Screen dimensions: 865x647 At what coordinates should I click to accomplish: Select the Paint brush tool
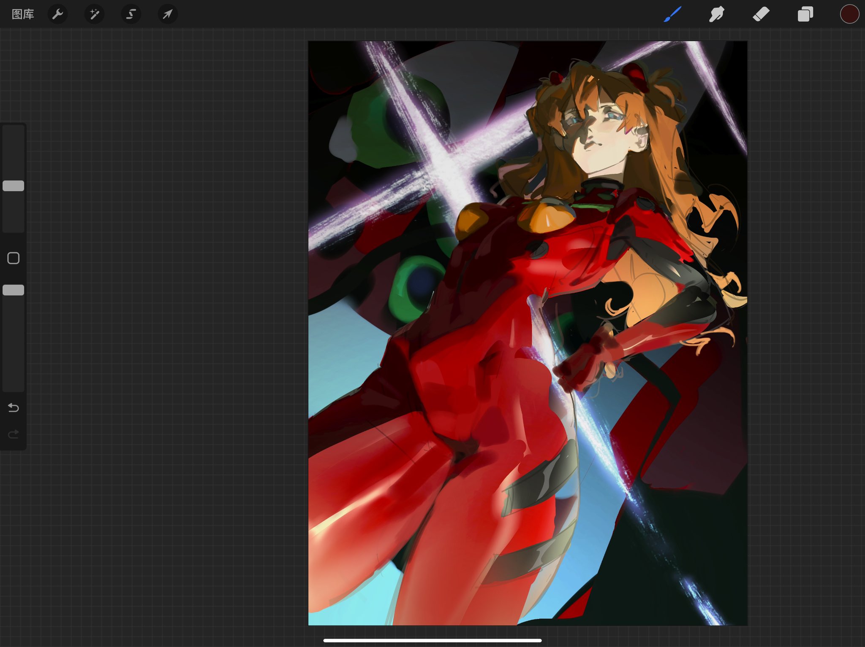pyautogui.click(x=672, y=14)
